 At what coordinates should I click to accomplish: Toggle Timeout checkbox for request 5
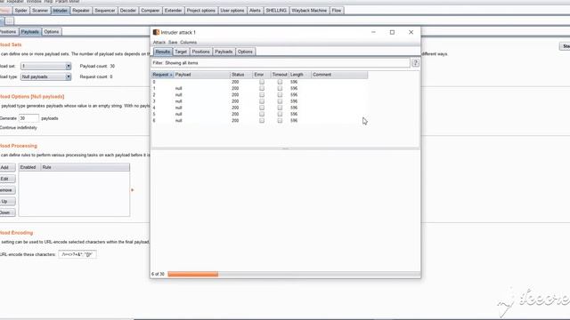point(280,114)
